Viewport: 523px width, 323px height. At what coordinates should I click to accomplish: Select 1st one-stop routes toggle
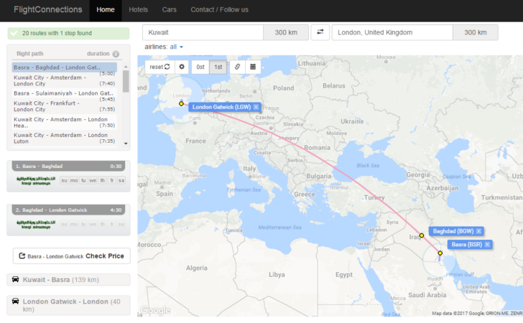pyautogui.click(x=218, y=67)
